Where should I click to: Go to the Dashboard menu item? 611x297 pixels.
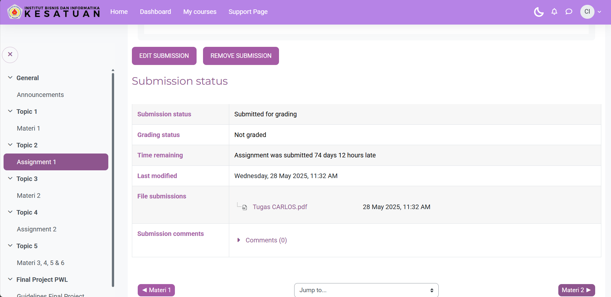pyautogui.click(x=155, y=12)
